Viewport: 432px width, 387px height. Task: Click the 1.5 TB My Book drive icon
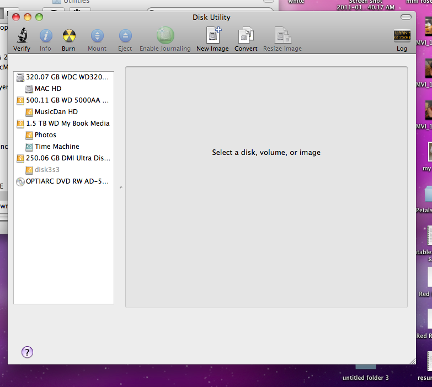20,123
